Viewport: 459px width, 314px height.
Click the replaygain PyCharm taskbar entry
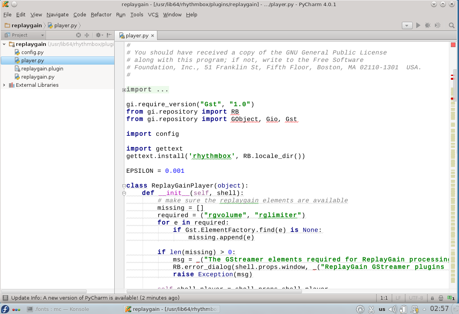171,309
